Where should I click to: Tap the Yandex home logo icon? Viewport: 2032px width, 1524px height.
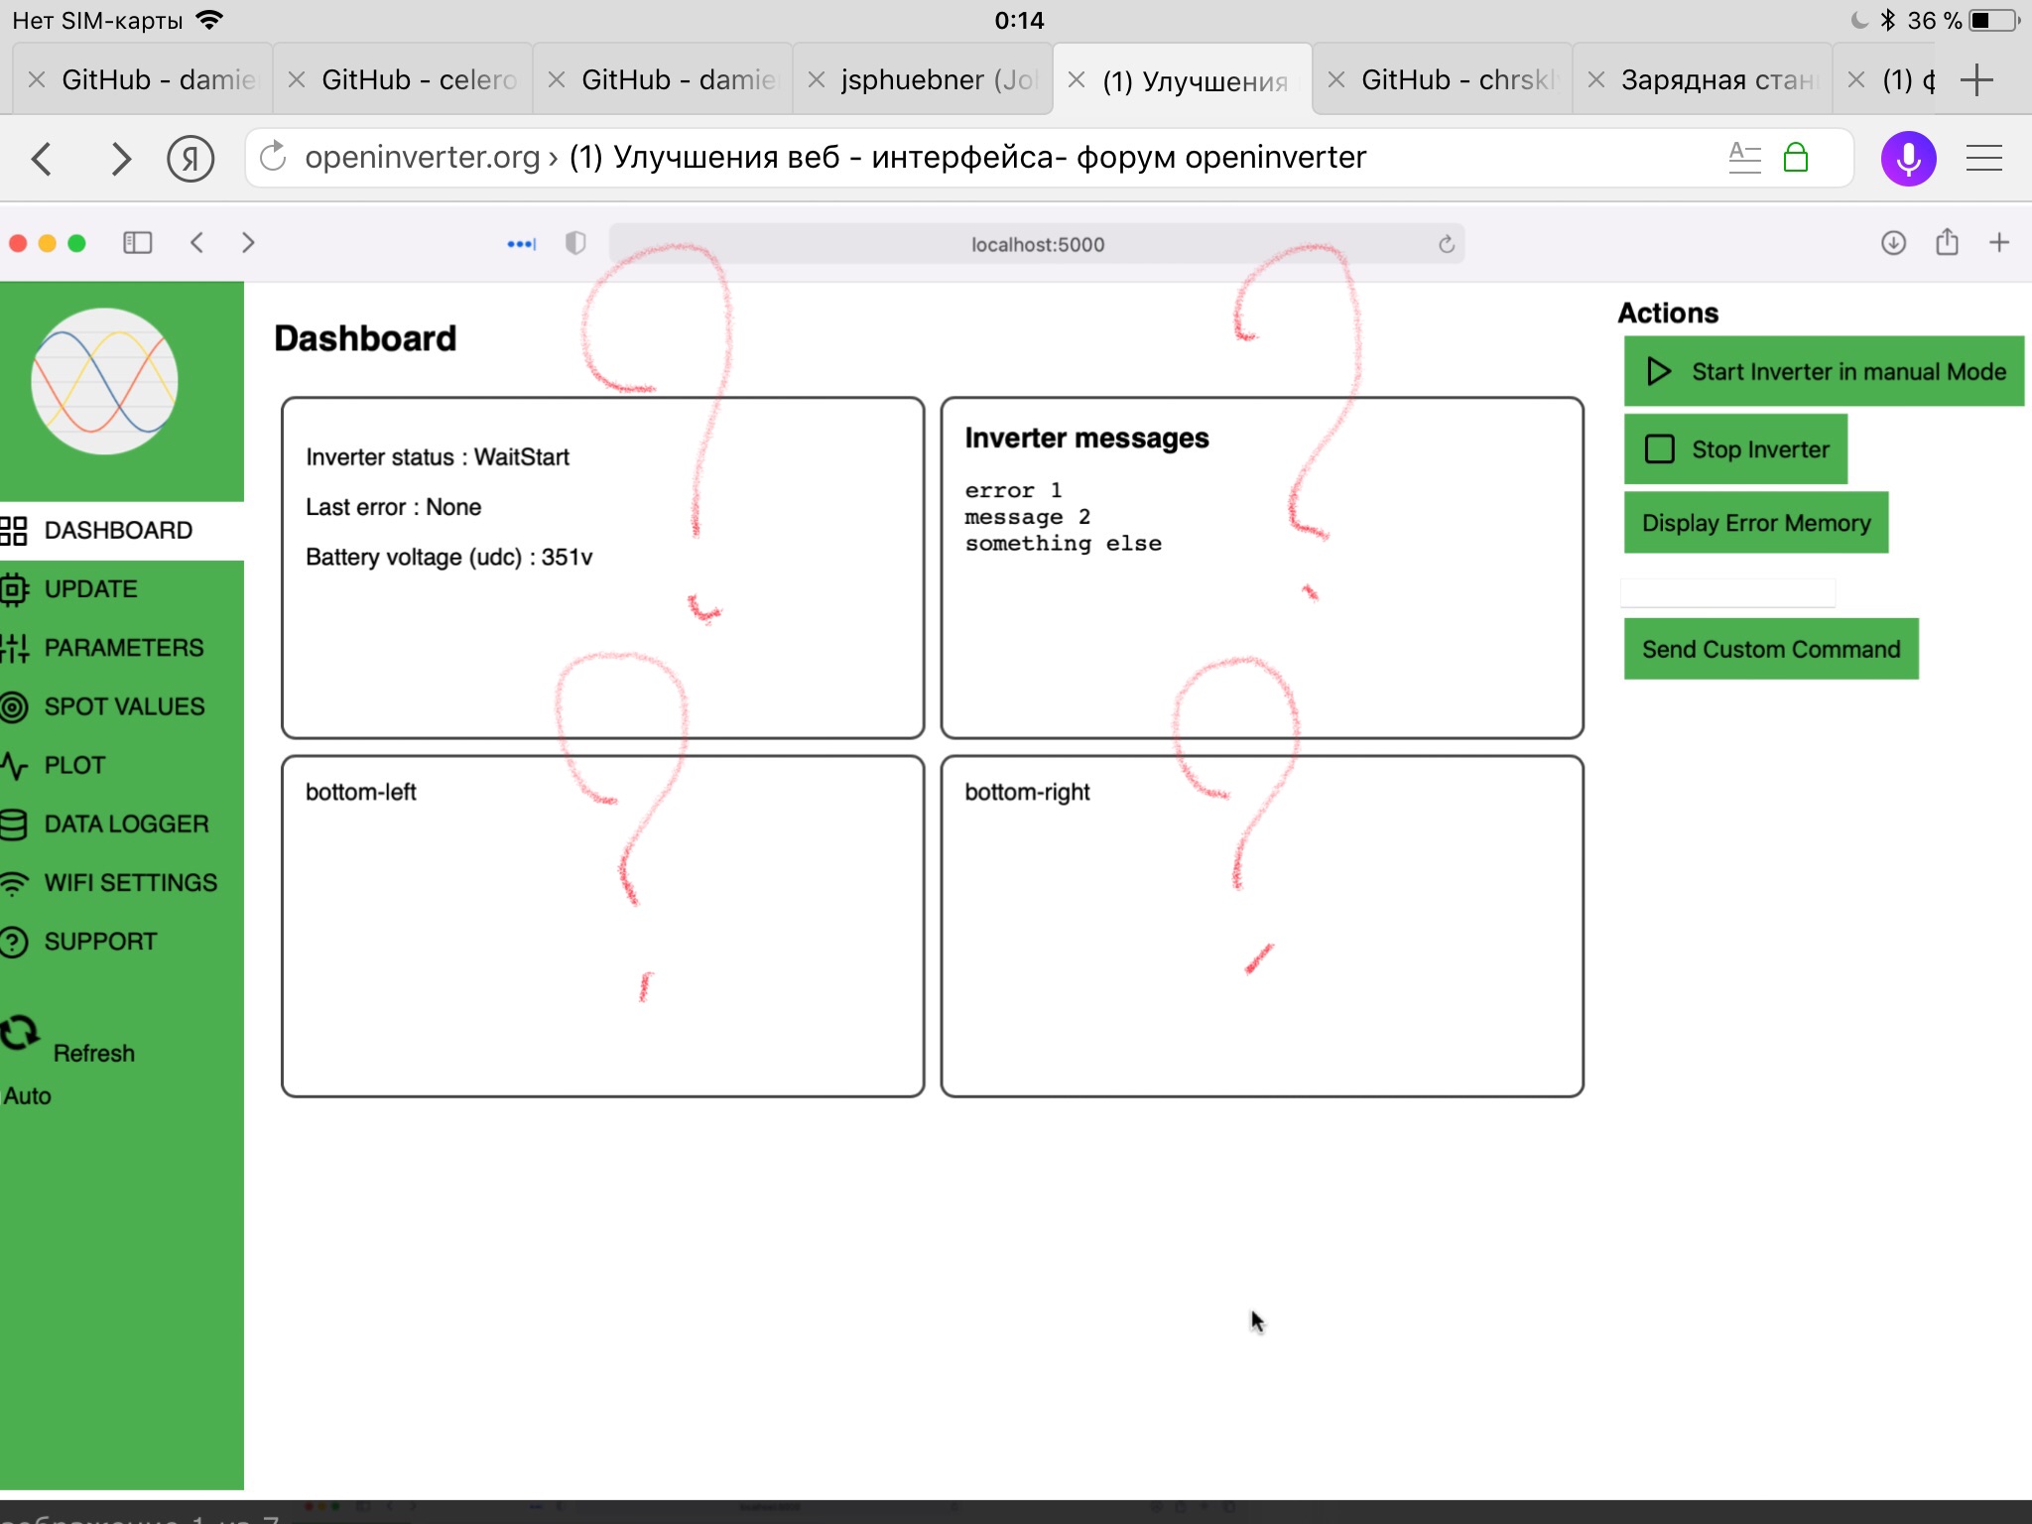(190, 159)
